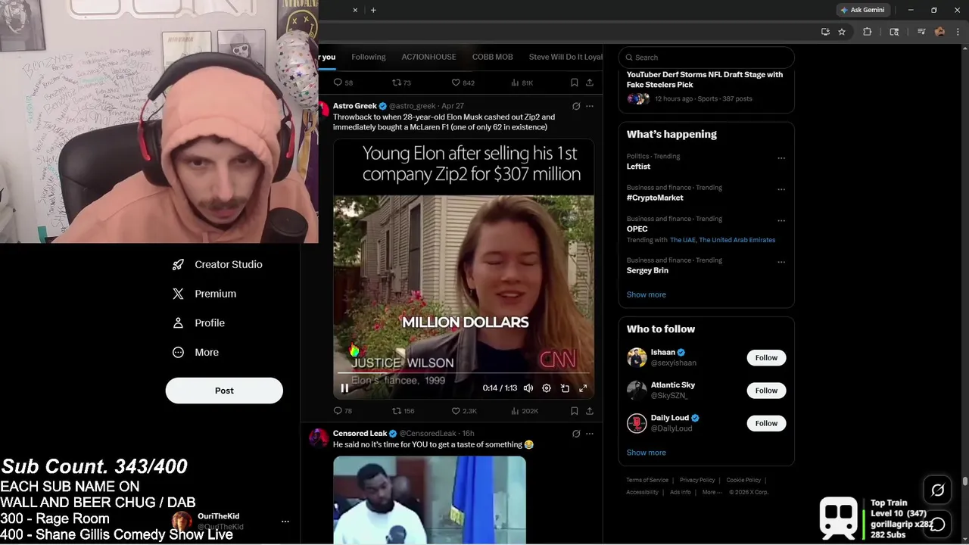This screenshot has height=545, width=969.
Task: View analytics for the top post with 81K views
Action: click(522, 83)
